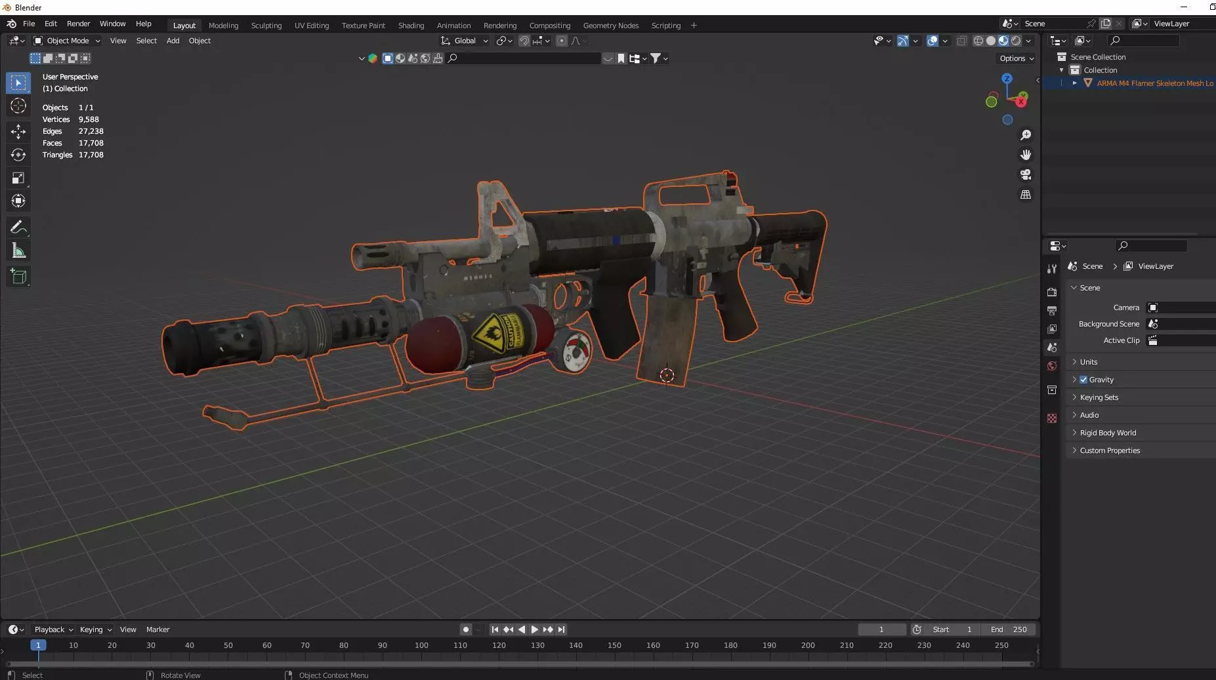Expand the ARMA M4 Flamer object tree arrow
The height and width of the screenshot is (680, 1216).
1074,83
